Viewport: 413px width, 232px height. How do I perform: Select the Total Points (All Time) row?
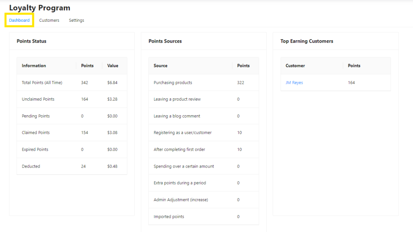point(42,82)
